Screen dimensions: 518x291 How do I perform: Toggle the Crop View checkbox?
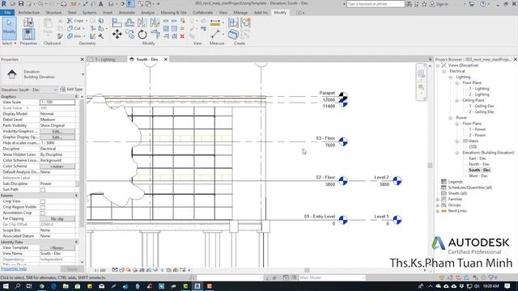[43, 201]
